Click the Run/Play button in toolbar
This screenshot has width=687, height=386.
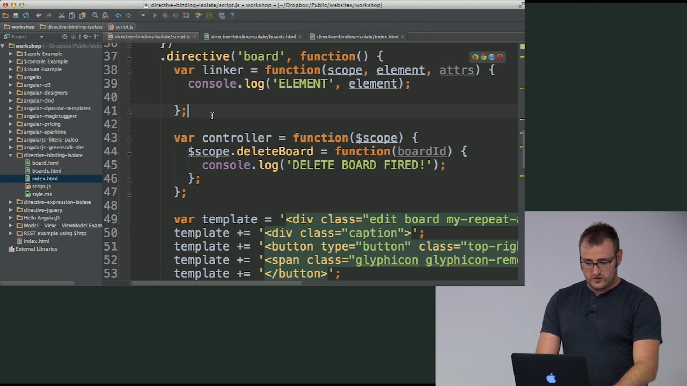click(155, 15)
